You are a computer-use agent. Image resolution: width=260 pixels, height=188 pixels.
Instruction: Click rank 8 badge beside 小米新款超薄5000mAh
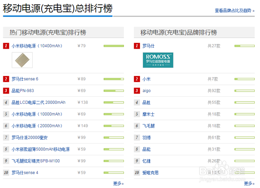tap(6, 149)
